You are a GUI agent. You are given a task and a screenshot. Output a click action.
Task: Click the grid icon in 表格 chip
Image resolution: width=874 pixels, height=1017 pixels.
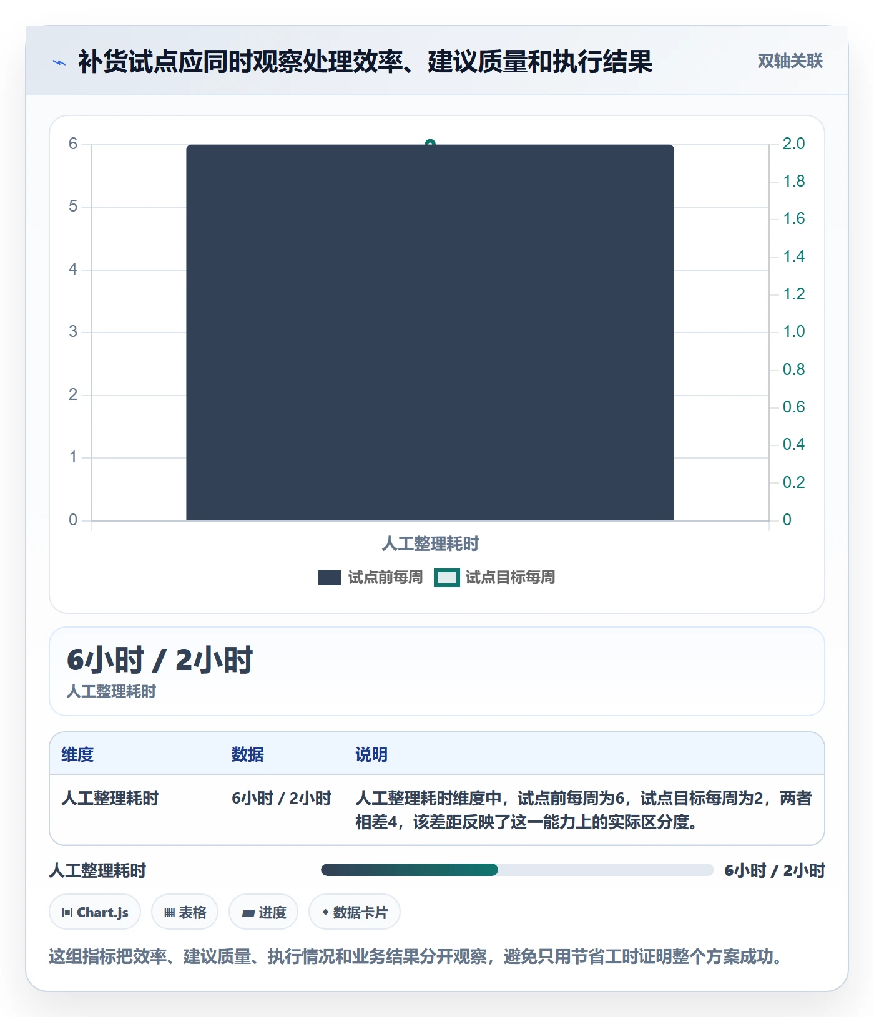tap(169, 913)
